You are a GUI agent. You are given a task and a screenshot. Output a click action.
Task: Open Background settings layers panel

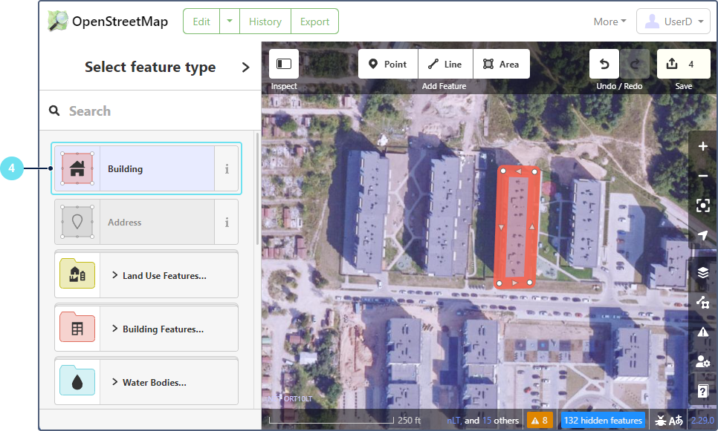703,272
